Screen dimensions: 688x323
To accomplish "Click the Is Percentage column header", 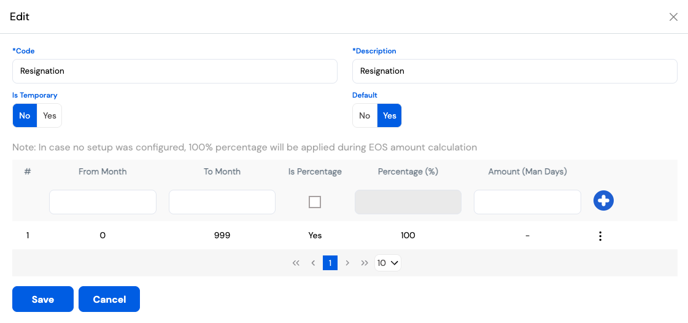I will pos(315,171).
